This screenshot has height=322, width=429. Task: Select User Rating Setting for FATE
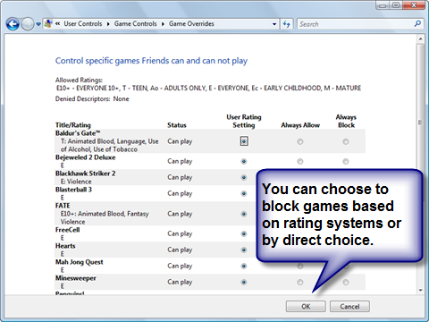(x=244, y=214)
